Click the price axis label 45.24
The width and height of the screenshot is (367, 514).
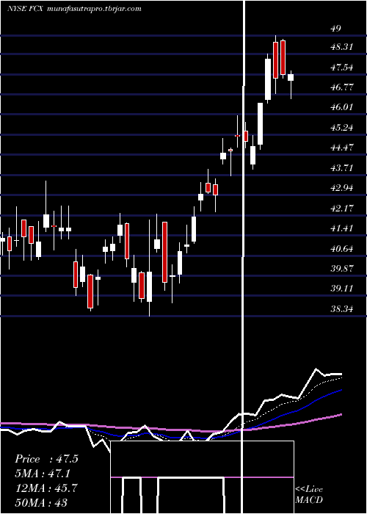342,128
